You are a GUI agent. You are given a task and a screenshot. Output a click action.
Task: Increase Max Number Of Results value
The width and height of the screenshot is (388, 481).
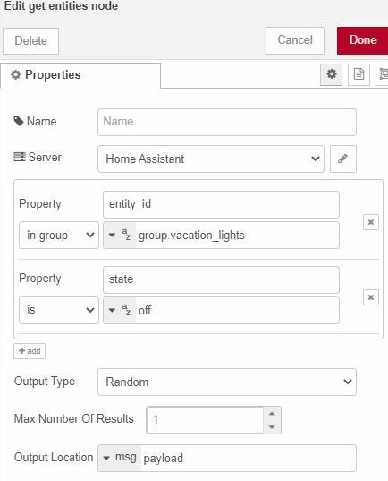click(x=271, y=414)
